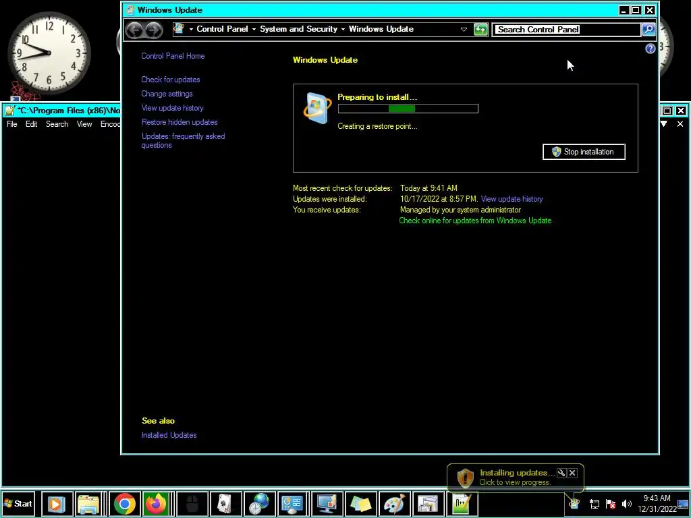The height and width of the screenshot is (518, 691).
Task: Click the analog clock gadget
Action: pos(49,53)
